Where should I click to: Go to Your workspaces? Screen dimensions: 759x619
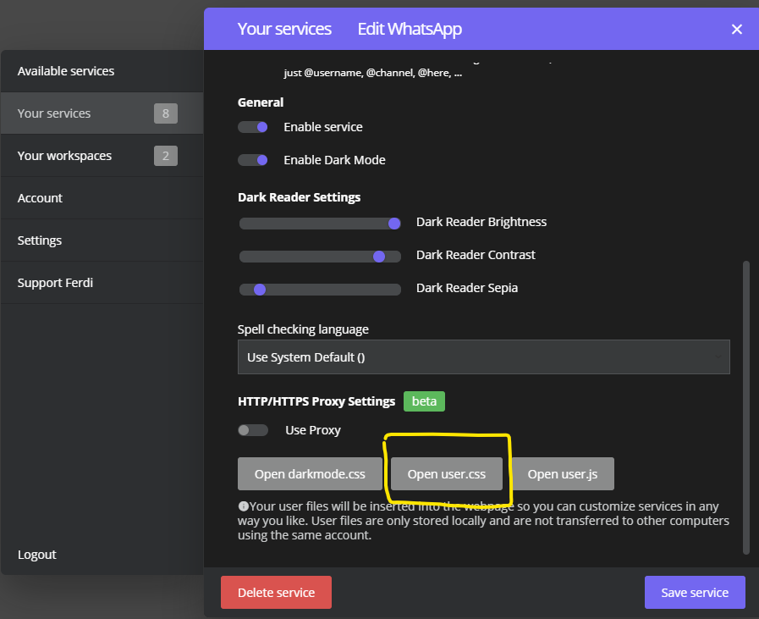point(102,156)
